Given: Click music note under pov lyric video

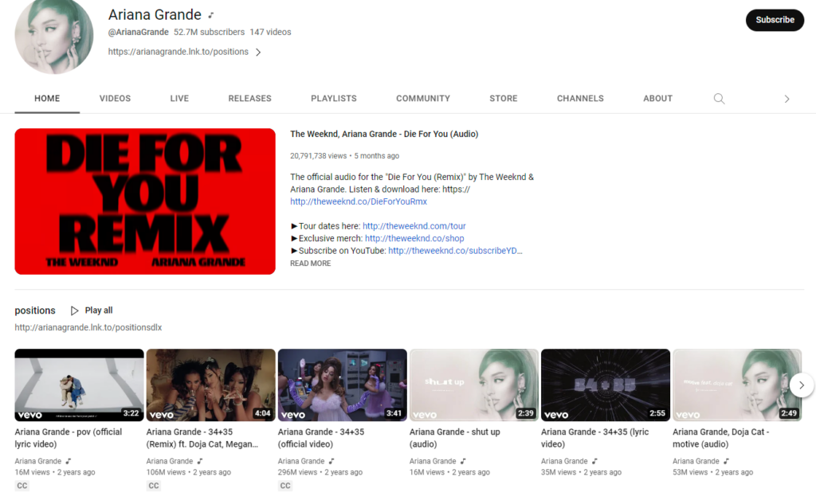Looking at the screenshot, I should (69, 461).
